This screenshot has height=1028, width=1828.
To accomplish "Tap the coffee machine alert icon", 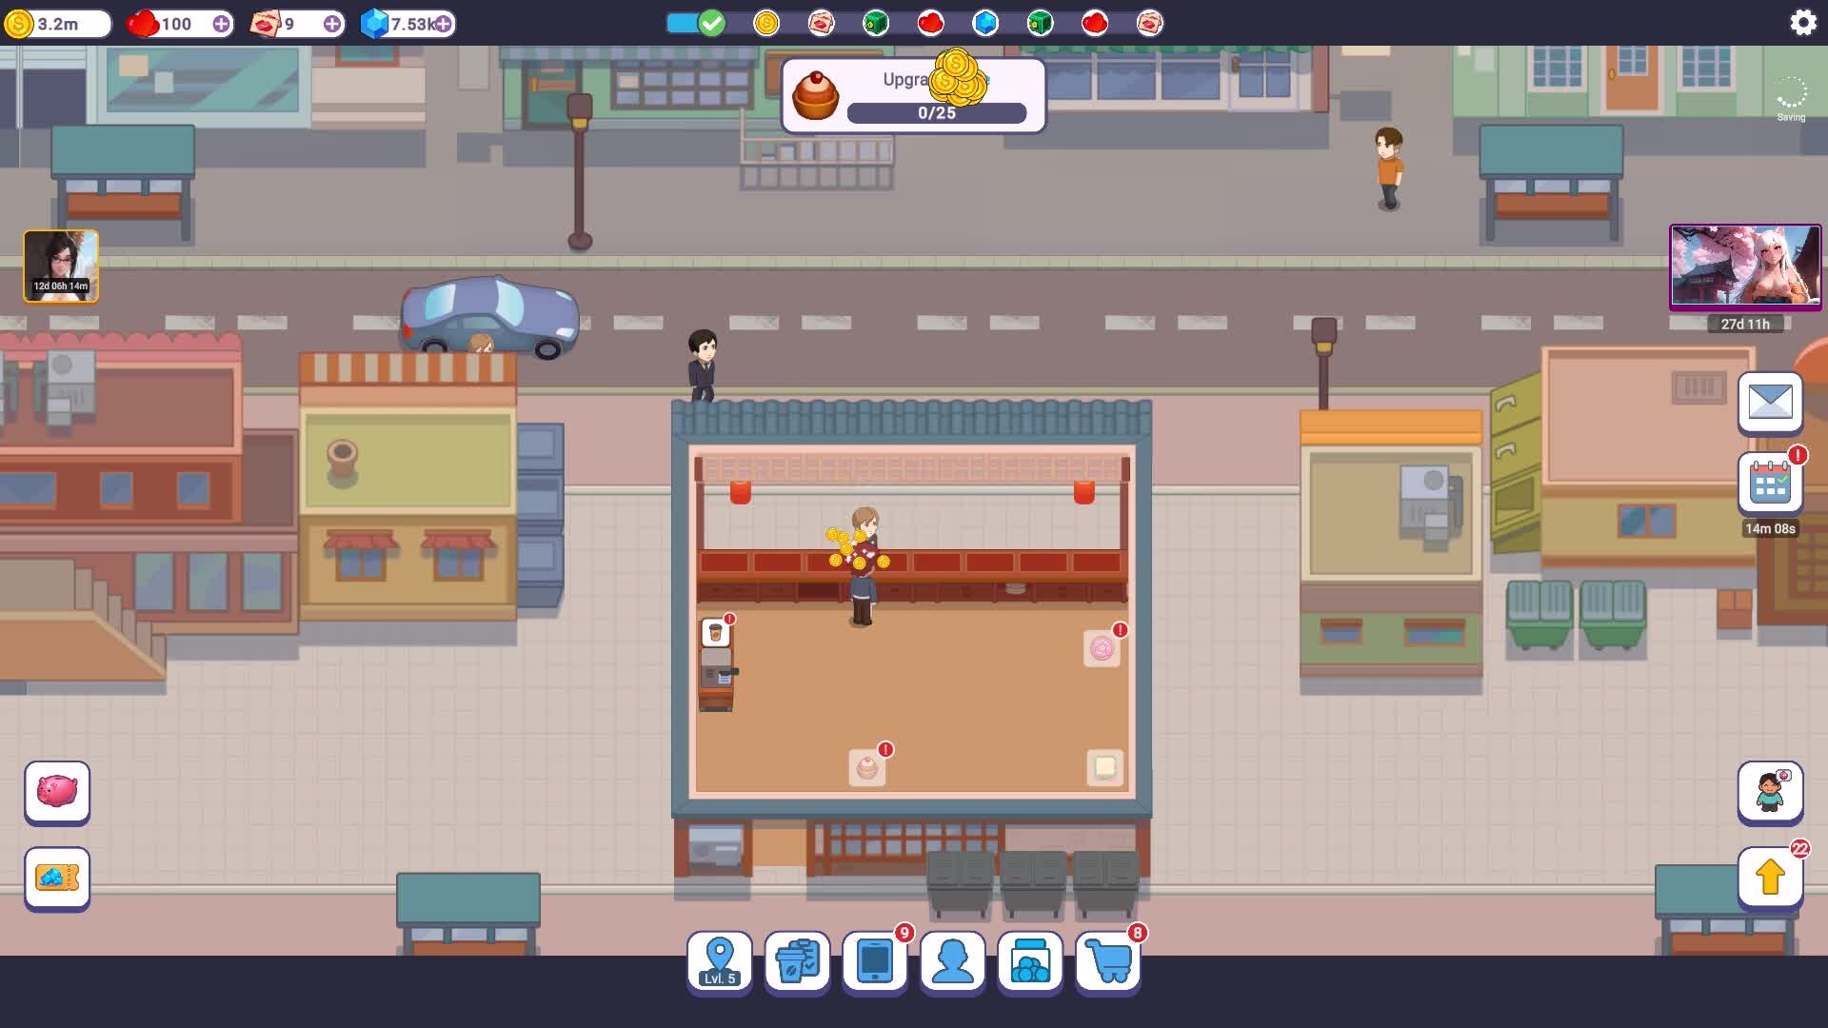I will tap(716, 633).
